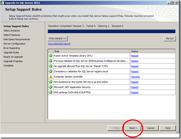The image size is (181, 139).
Task: Click the Cancel button
Action: click(150, 128)
